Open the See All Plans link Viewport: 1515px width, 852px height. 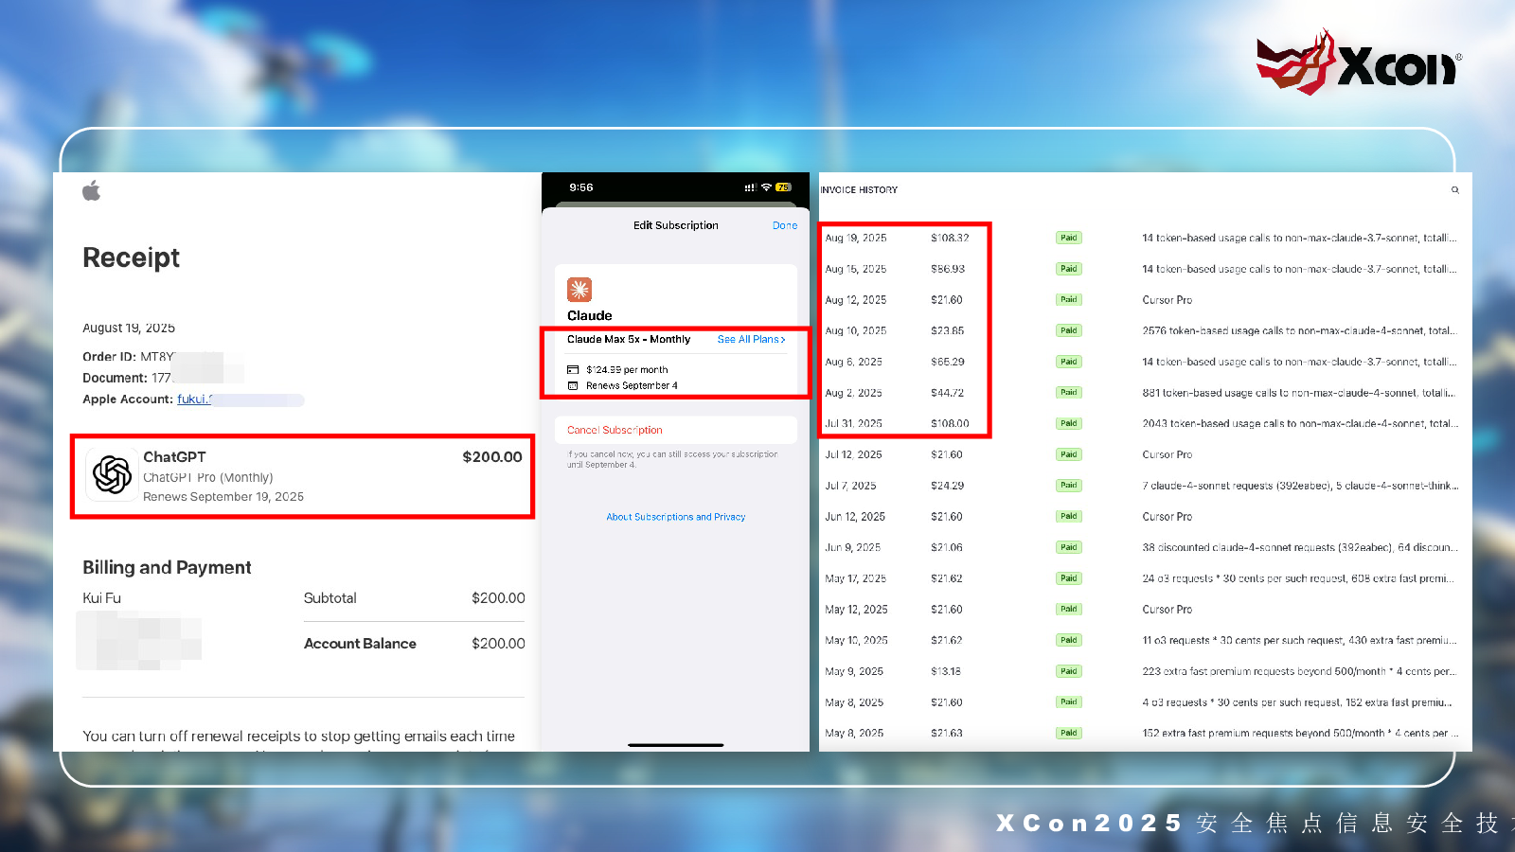752,339
